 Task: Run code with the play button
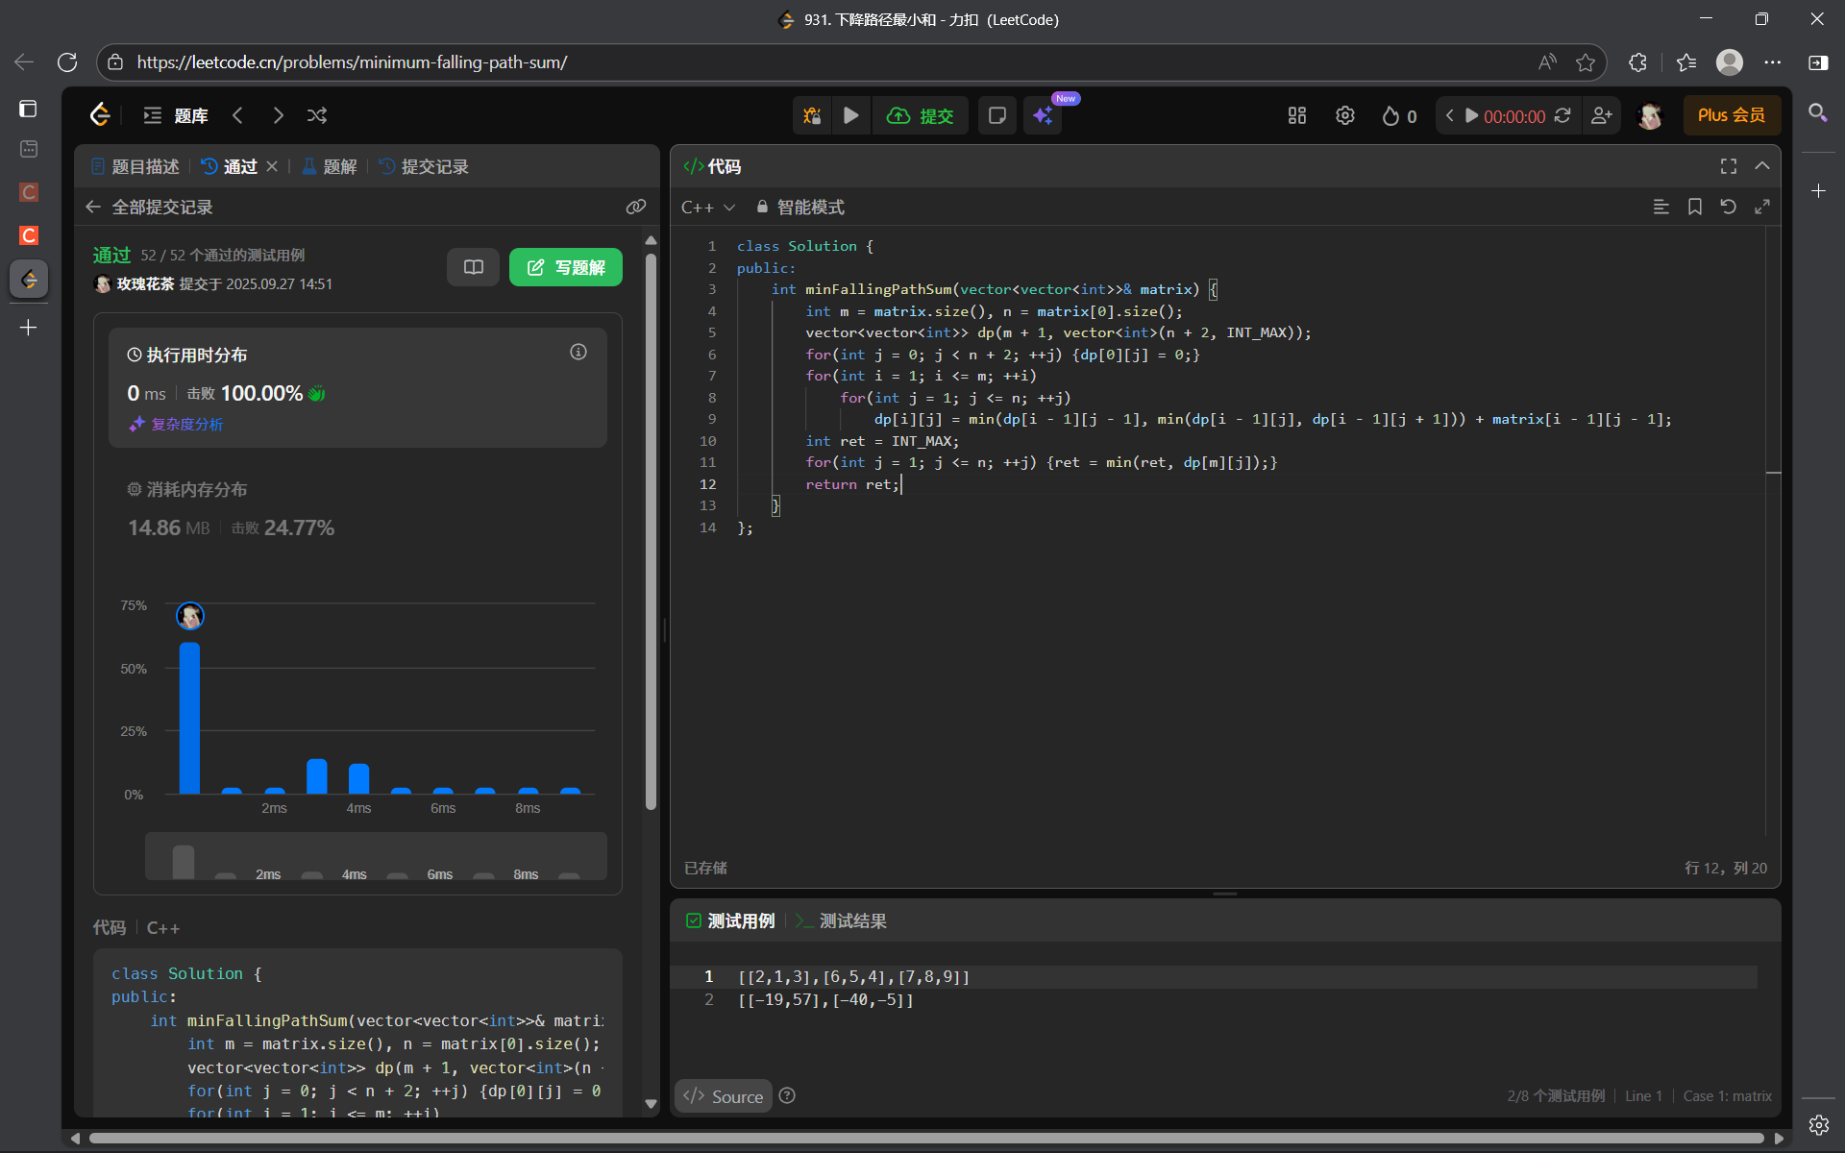click(851, 115)
